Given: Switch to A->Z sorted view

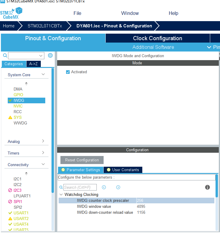Looking at the screenshot, I should (33, 64).
